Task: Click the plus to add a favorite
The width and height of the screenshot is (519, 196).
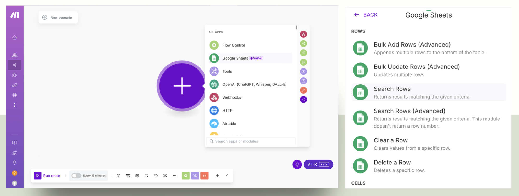Action: click(x=217, y=176)
